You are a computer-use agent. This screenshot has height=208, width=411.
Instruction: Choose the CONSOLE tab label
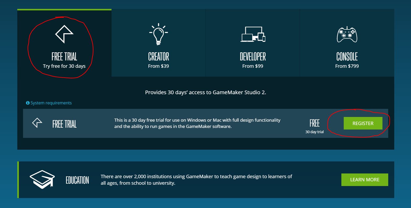(347, 57)
